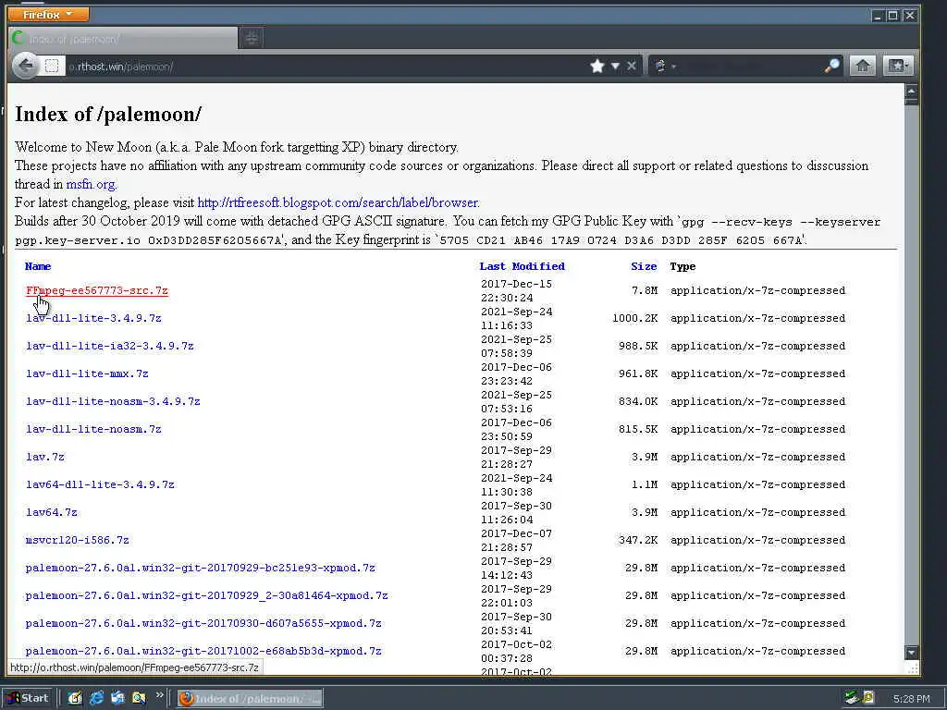Download lav-dll-lite-ia32-3.4.9.7z
This screenshot has width=947, height=710.
tap(110, 346)
